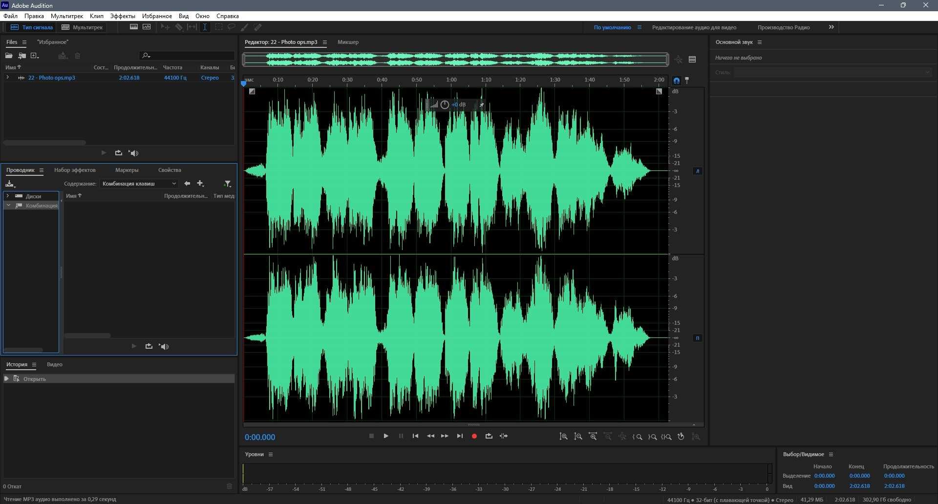
Task: Zoom in at in point
Action: click(637, 437)
